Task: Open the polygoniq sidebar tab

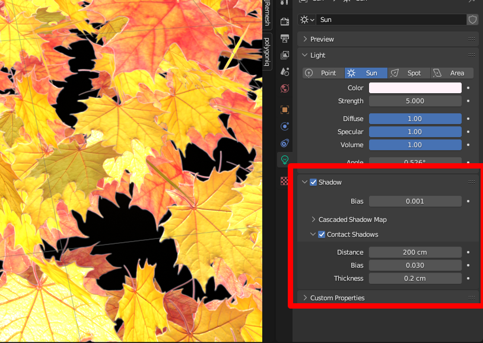Action: [267, 51]
